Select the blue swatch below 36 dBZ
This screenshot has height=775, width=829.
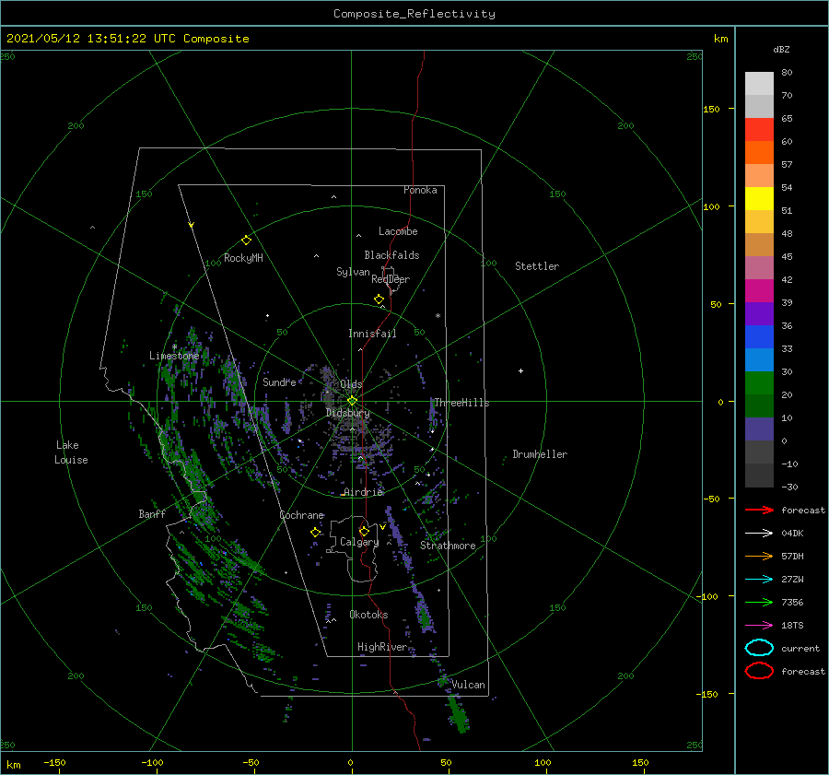(x=759, y=336)
